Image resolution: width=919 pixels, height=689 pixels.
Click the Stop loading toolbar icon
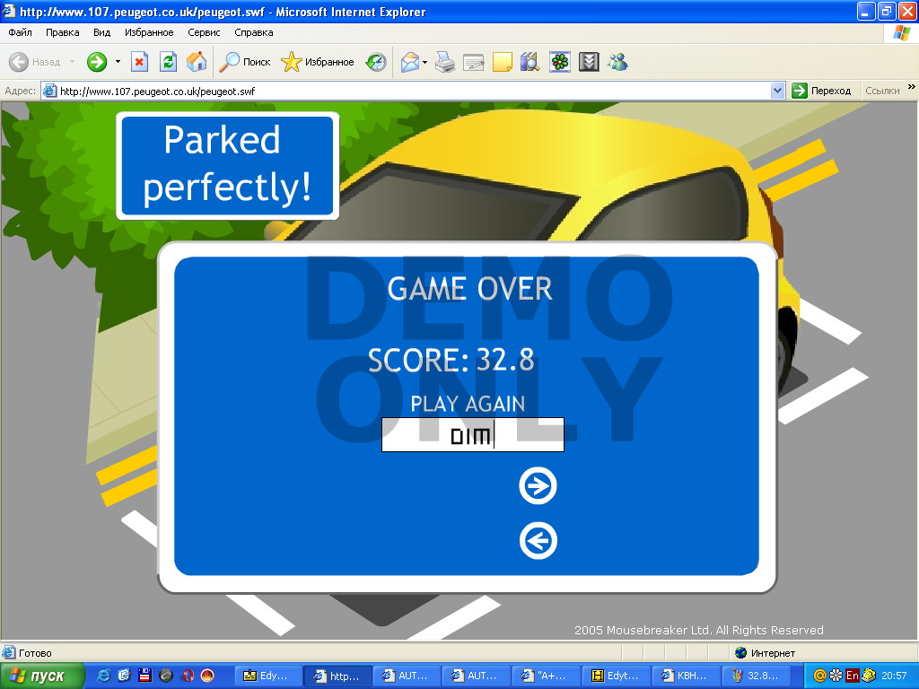139,62
